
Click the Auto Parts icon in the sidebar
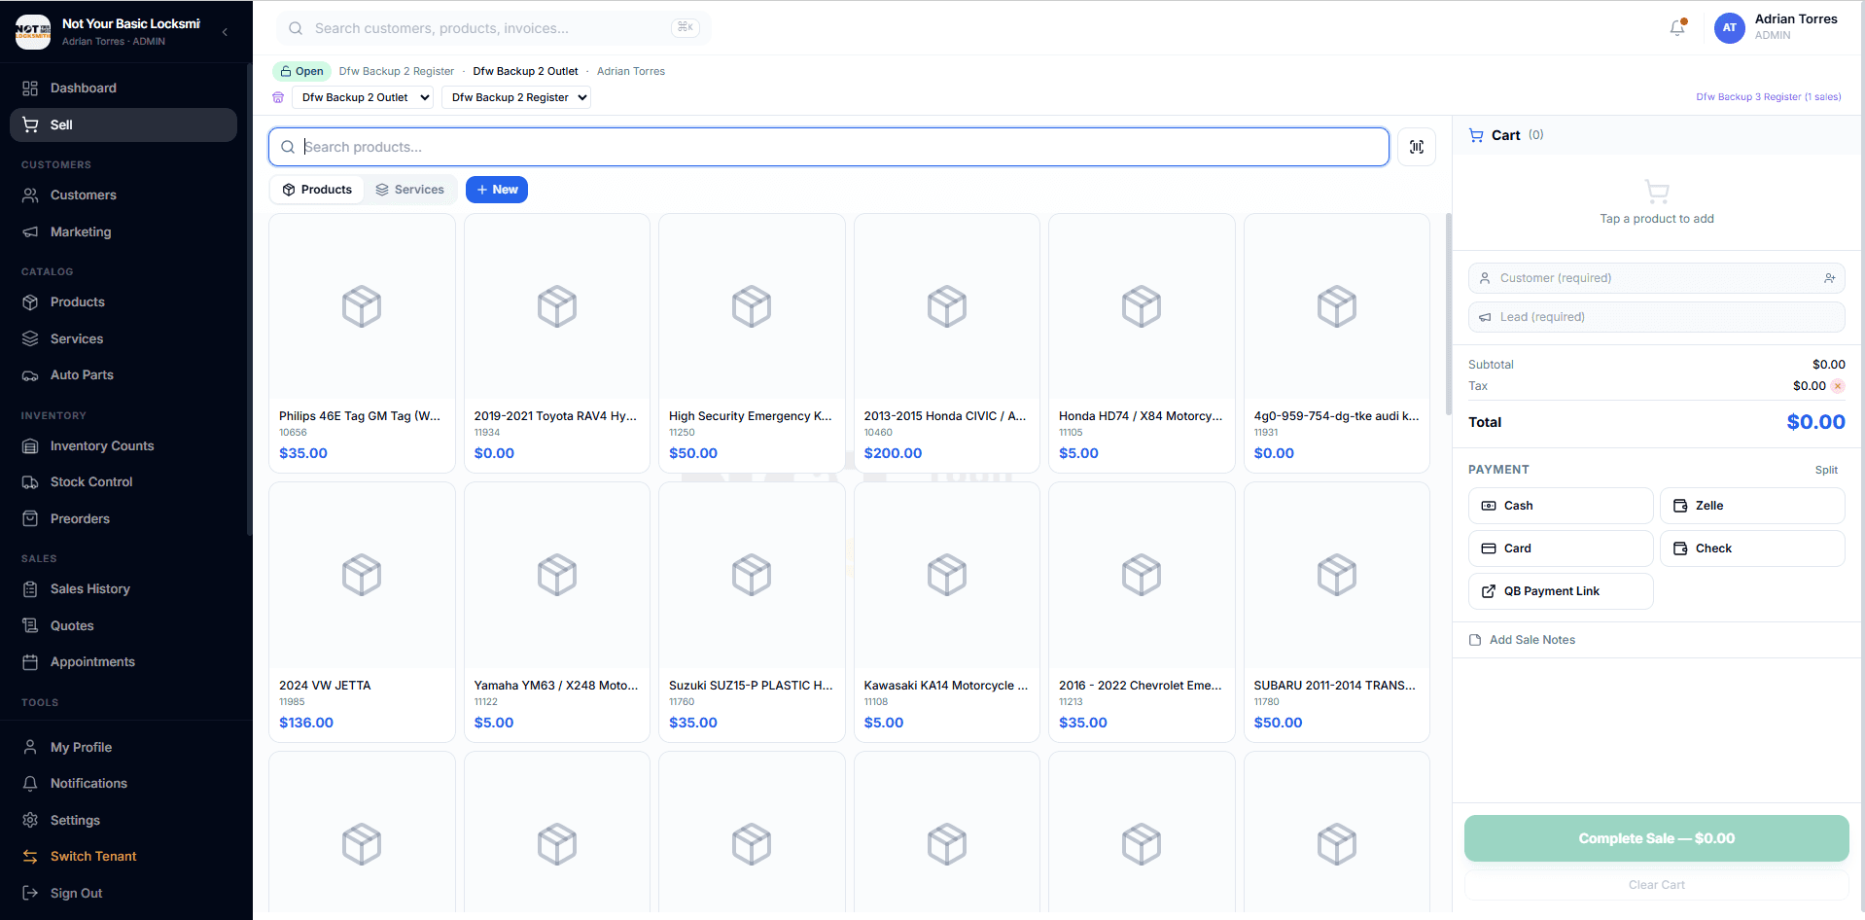30,374
